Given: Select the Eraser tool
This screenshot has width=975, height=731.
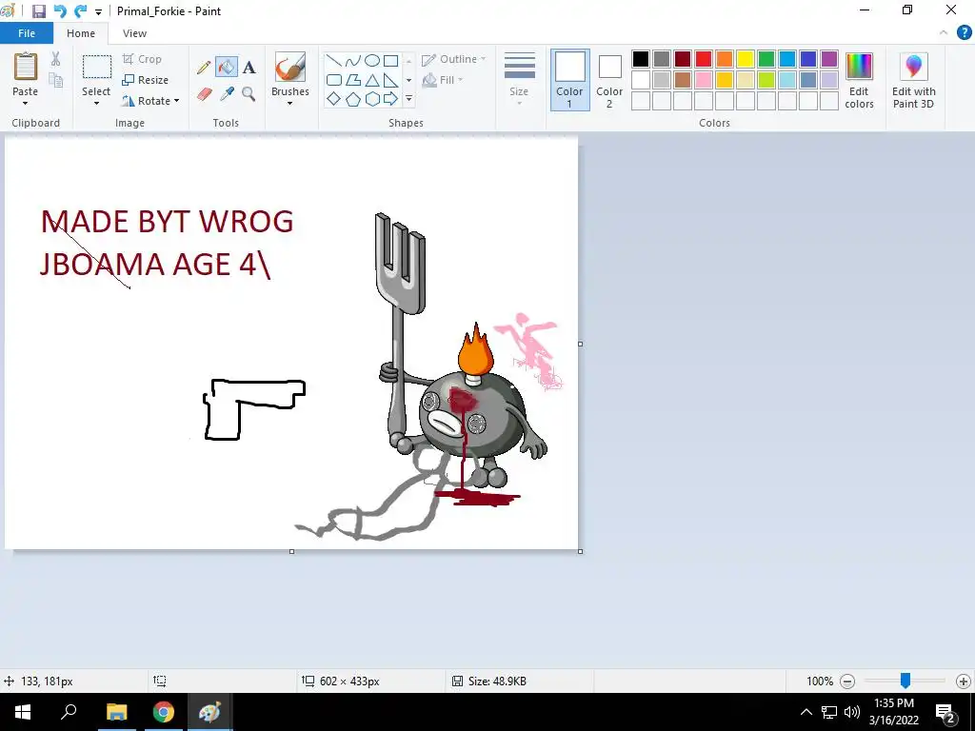Looking at the screenshot, I should pyautogui.click(x=205, y=94).
